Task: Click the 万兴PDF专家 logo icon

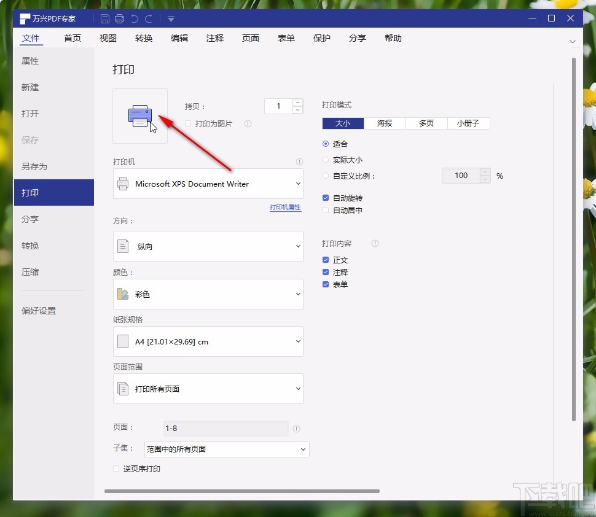Action: pos(23,18)
